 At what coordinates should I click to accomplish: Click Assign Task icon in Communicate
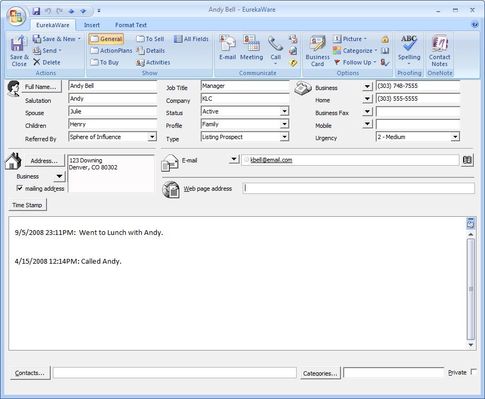tap(293, 38)
